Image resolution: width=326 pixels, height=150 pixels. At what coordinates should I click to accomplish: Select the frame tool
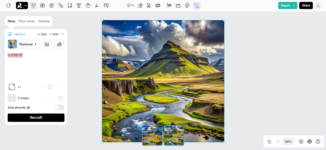pos(70,5)
